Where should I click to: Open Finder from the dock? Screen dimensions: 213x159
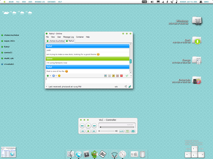[71, 154]
